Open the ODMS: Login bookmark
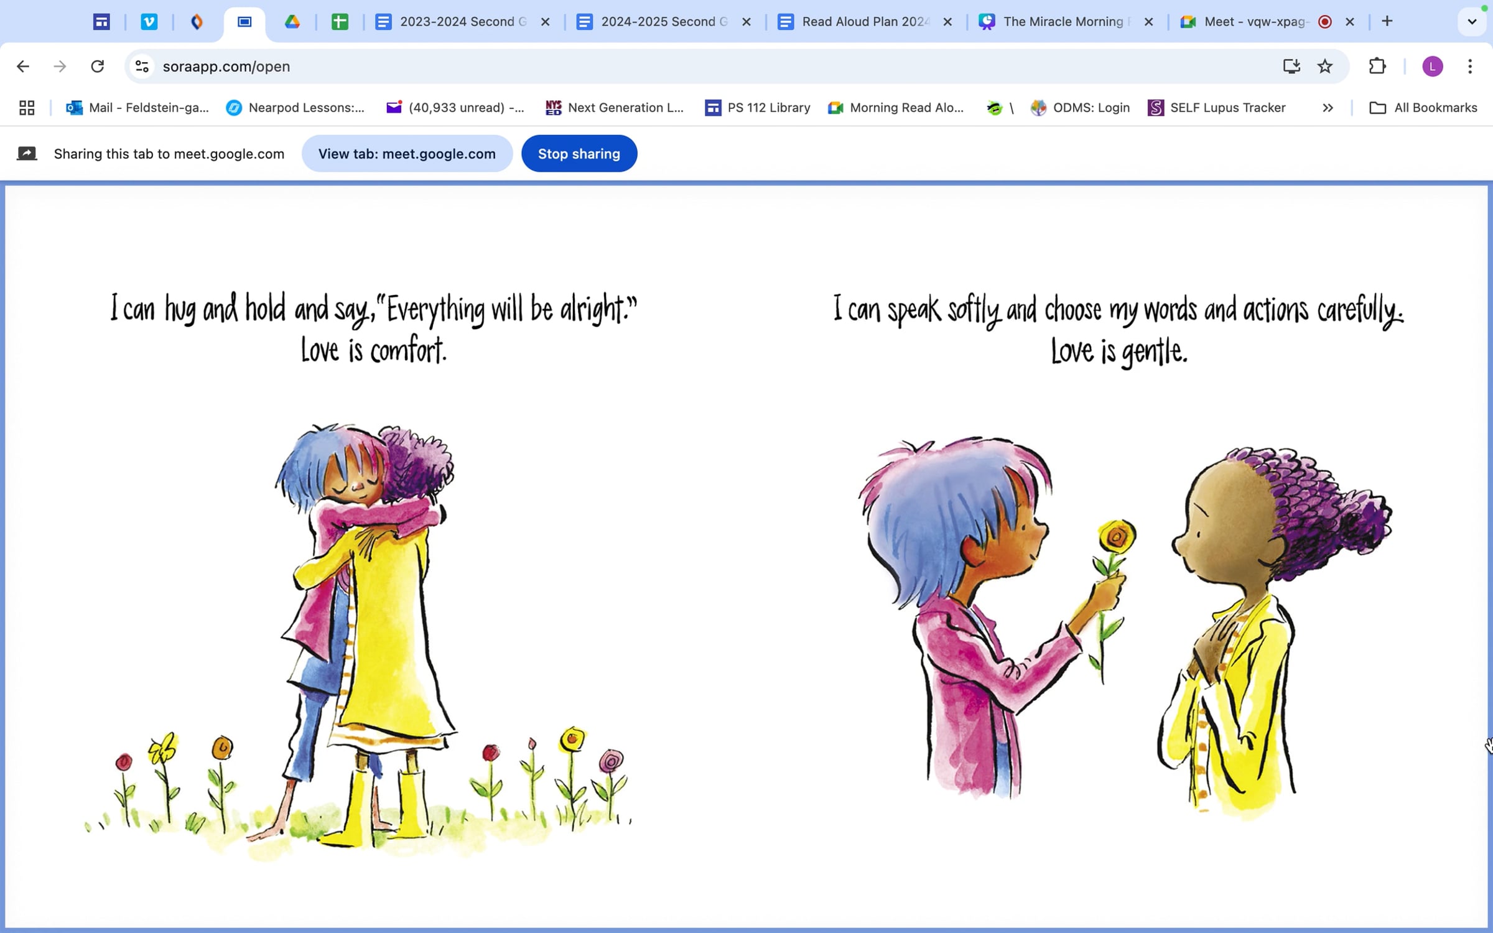The height and width of the screenshot is (933, 1493). 1080,108
